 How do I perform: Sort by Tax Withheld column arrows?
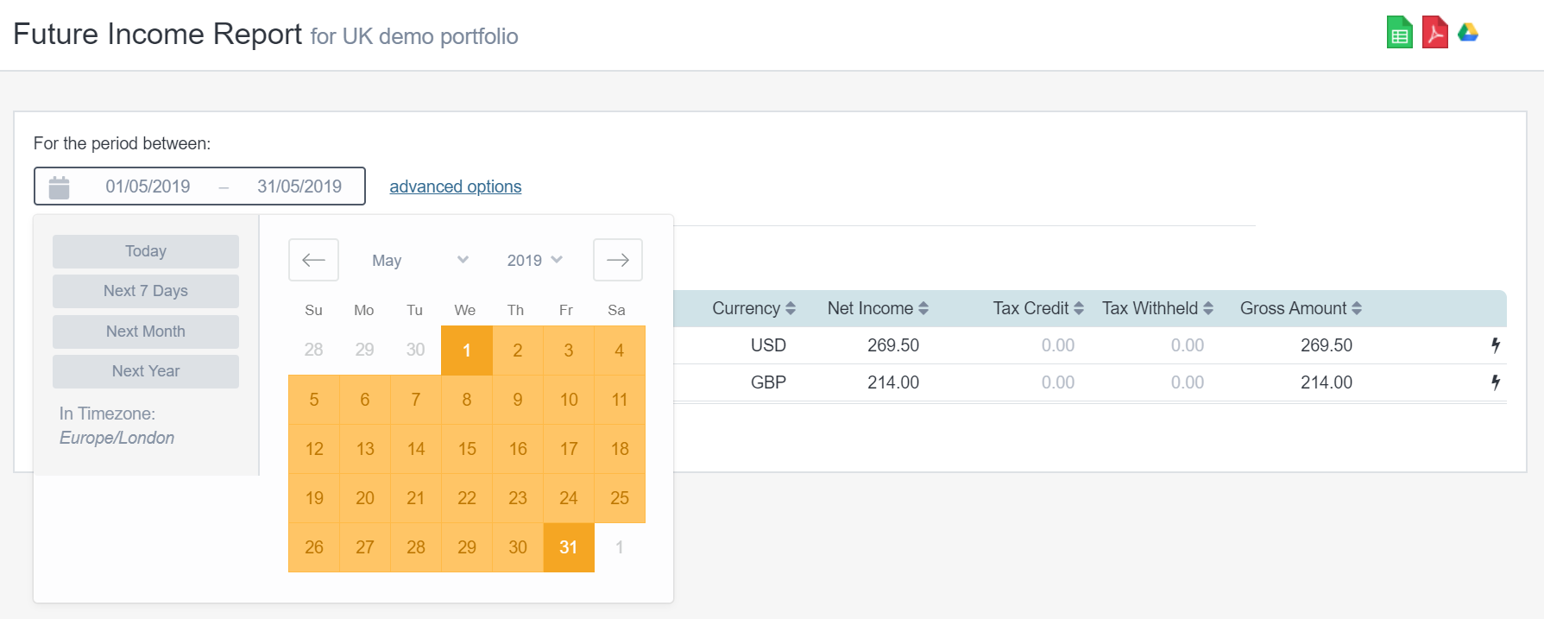pos(1208,308)
